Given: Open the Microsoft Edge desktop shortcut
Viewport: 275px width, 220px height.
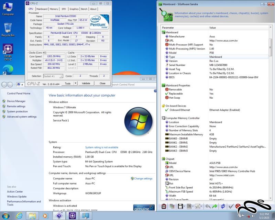Looking at the screenshot, I should pyautogui.click(x=8, y=70).
